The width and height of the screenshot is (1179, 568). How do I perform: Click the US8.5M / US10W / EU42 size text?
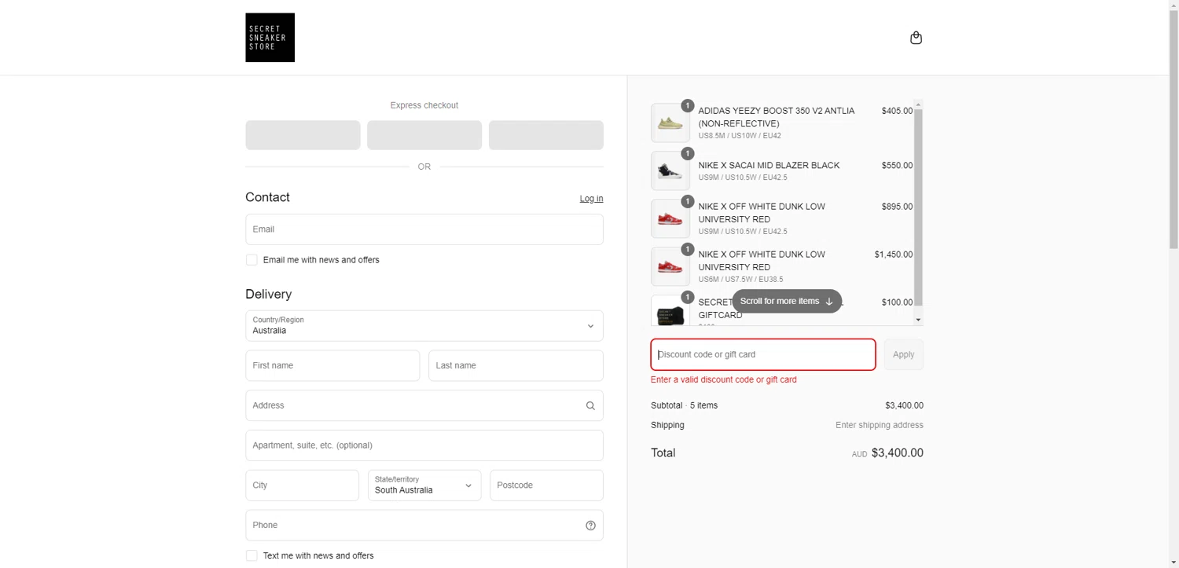pos(740,136)
